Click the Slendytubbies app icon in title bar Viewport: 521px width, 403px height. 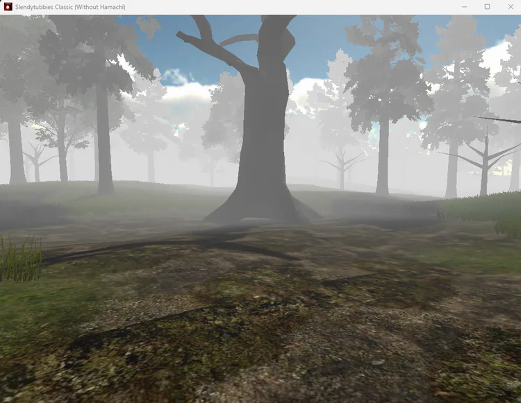[x=8, y=7]
